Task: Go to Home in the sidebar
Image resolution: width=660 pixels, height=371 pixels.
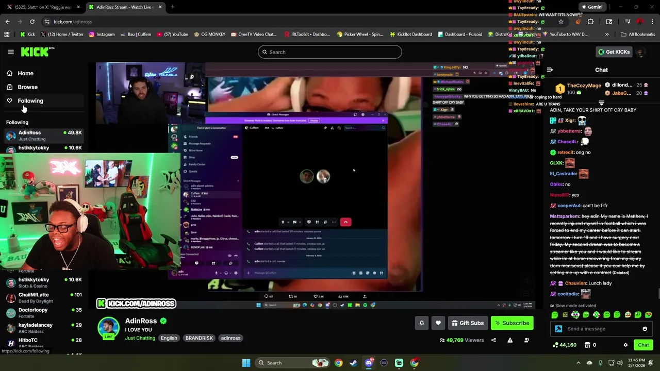Action: click(25, 73)
